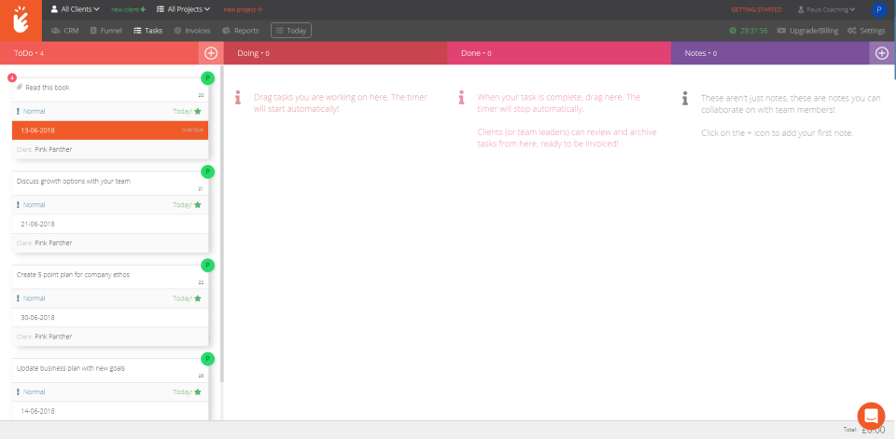Open the Invoices section
The height and width of the screenshot is (439, 896).
(x=192, y=31)
